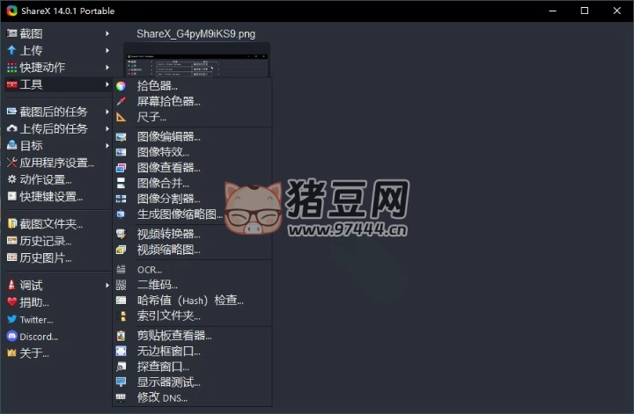Viewport: 634px width, 414px height.
Task: Open clipboard viewer (剪贴板查看器) icon
Action: point(121,335)
